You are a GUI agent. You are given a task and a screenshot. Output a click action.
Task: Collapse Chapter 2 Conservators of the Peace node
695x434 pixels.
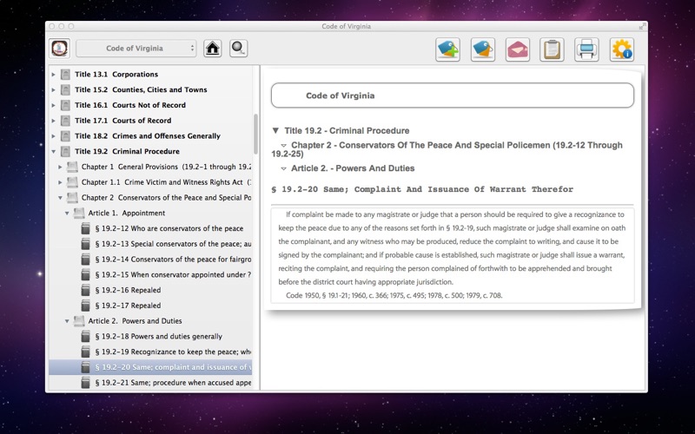[60, 198]
